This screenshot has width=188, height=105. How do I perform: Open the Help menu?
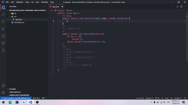(x=52, y=2)
